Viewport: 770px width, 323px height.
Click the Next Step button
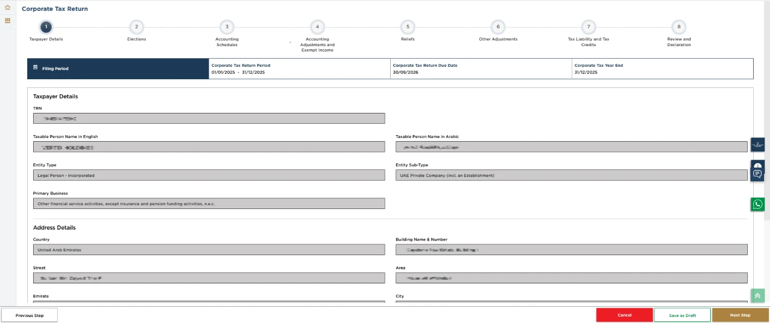point(740,315)
